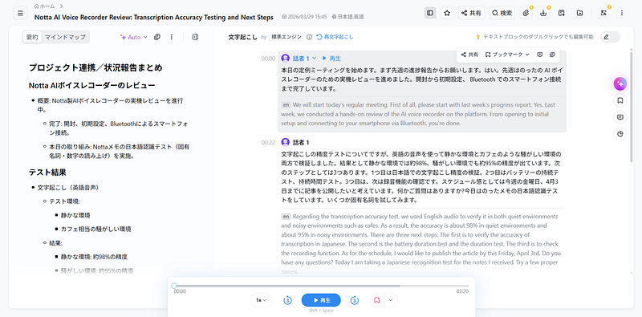642x317 pixels.
Task: Click the first en translation badge
Action: (x=286, y=104)
